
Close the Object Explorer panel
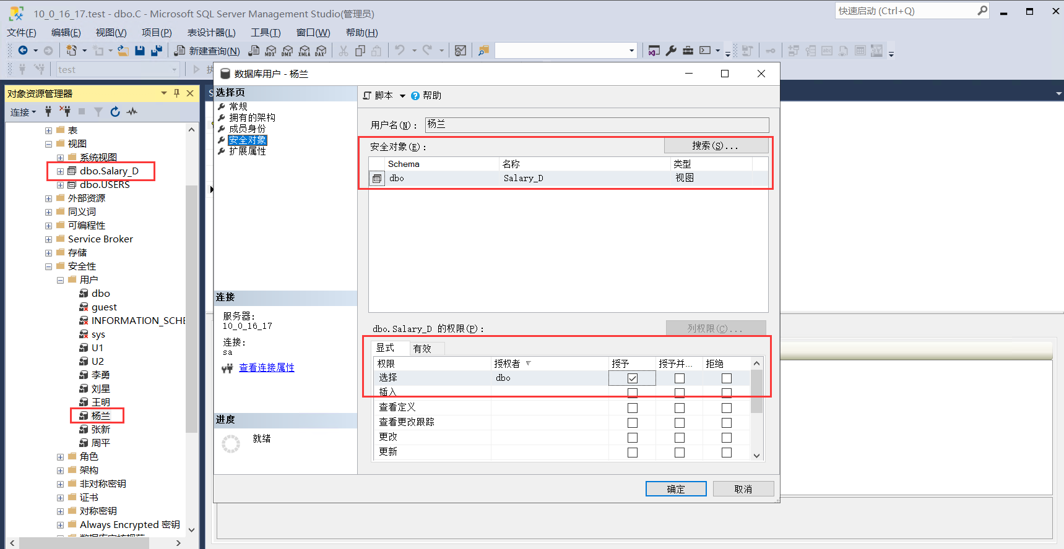click(x=190, y=93)
